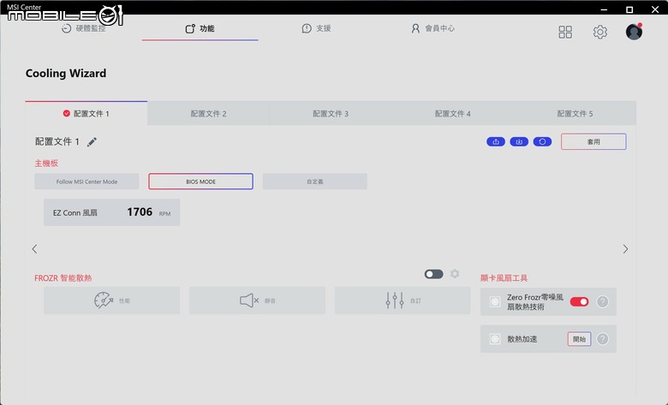Select the 性能 performance mode gauge tile
This screenshot has height=405, width=668.
111,301
